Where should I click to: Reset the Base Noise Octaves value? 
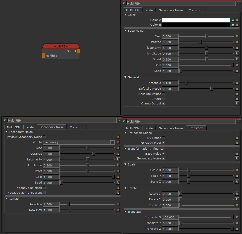click(x=236, y=42)
